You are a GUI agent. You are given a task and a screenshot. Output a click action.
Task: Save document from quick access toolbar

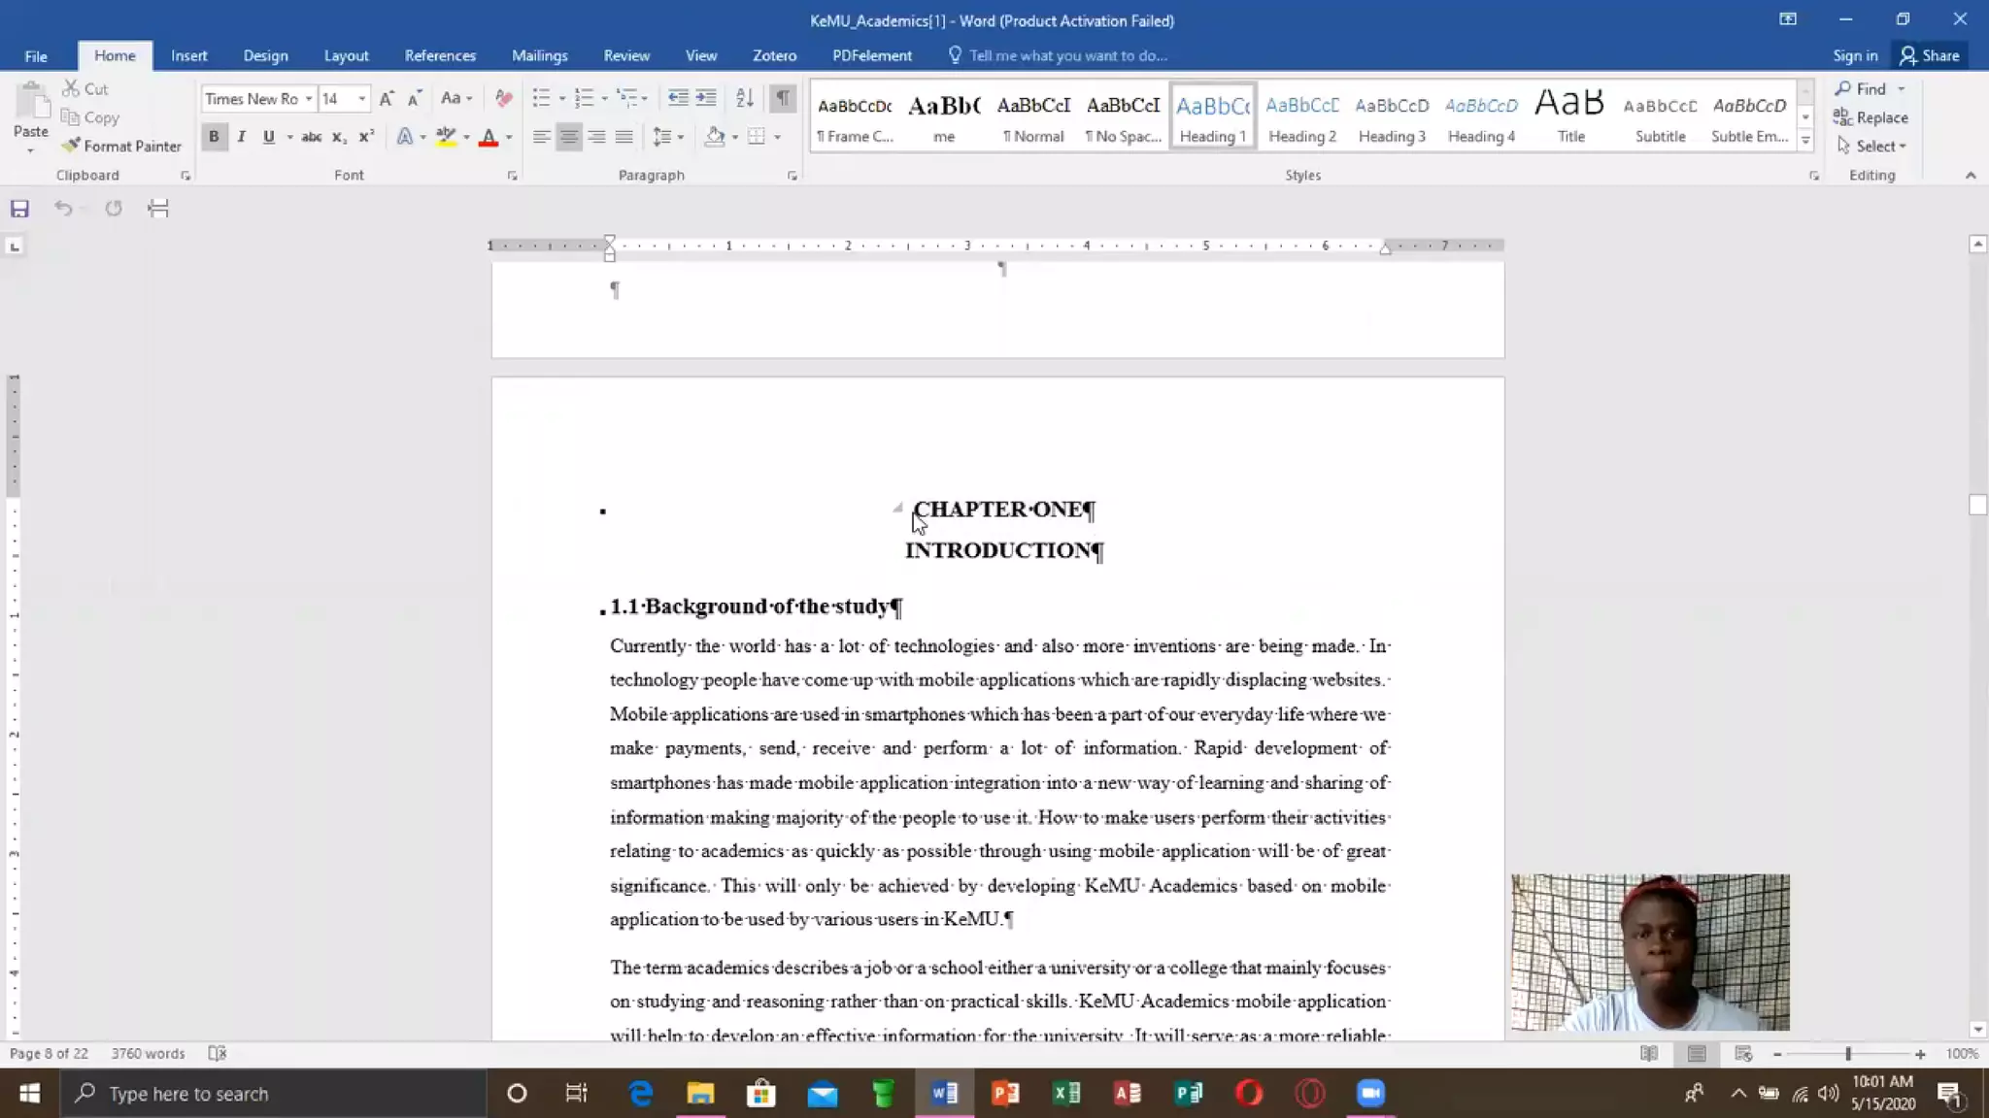point(19,209)
